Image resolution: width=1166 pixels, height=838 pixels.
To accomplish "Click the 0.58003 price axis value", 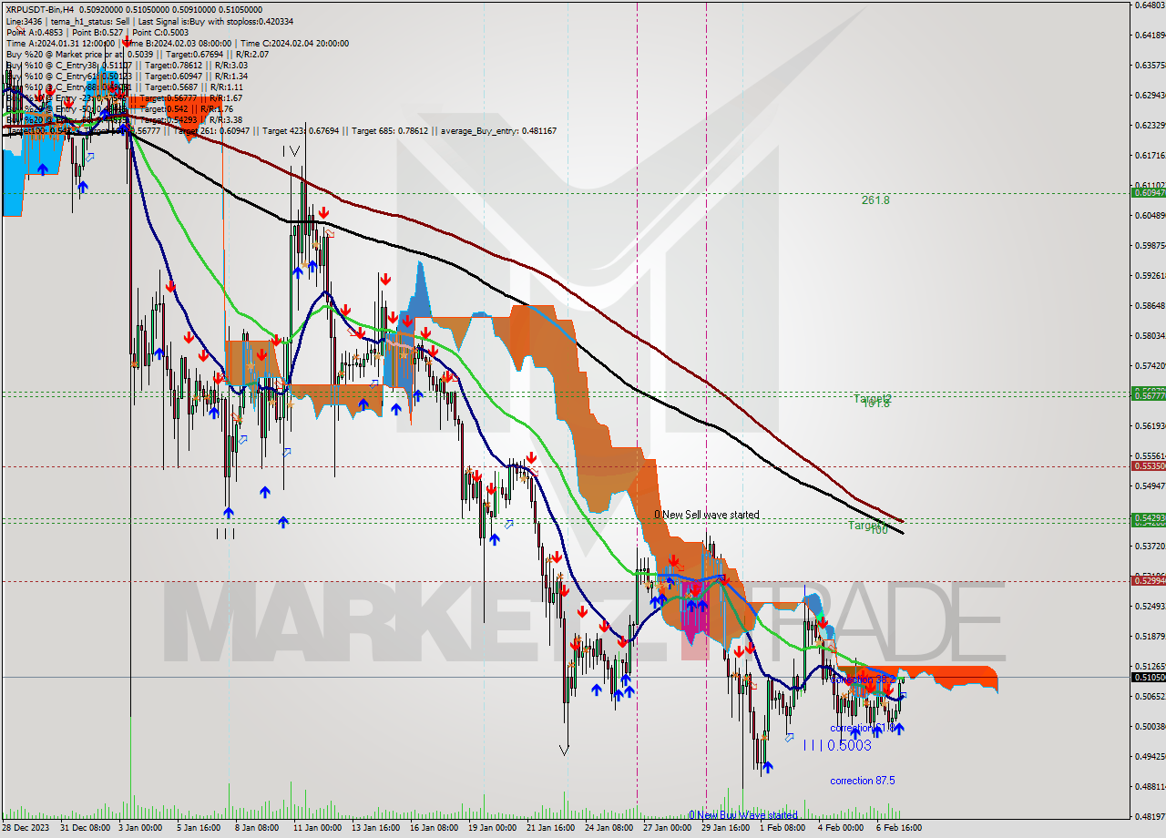I will (x=1150, y=335).
